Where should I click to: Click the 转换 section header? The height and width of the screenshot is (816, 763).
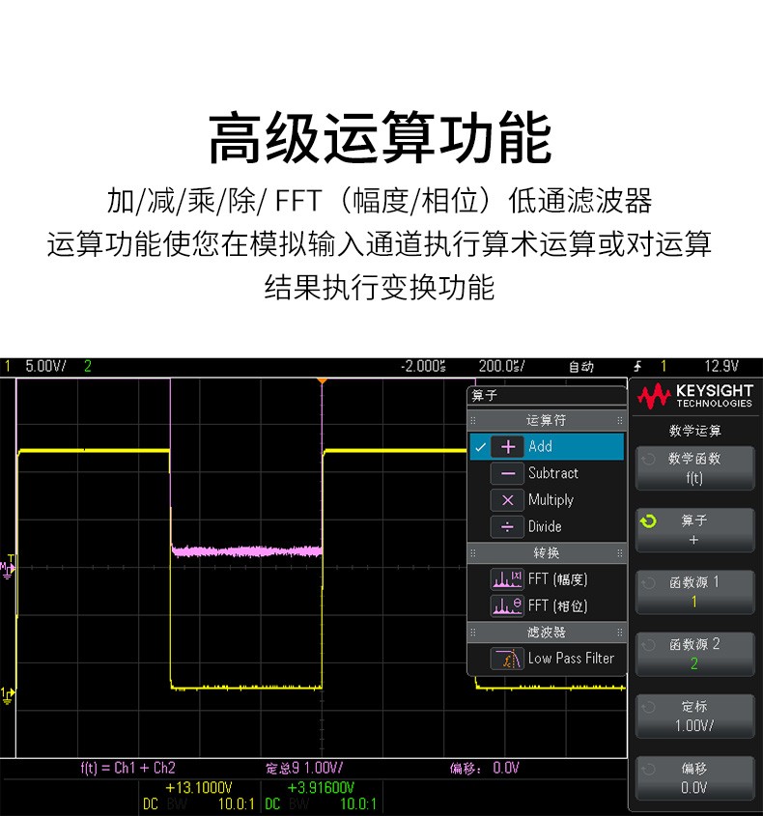click(x=547, y=553)
